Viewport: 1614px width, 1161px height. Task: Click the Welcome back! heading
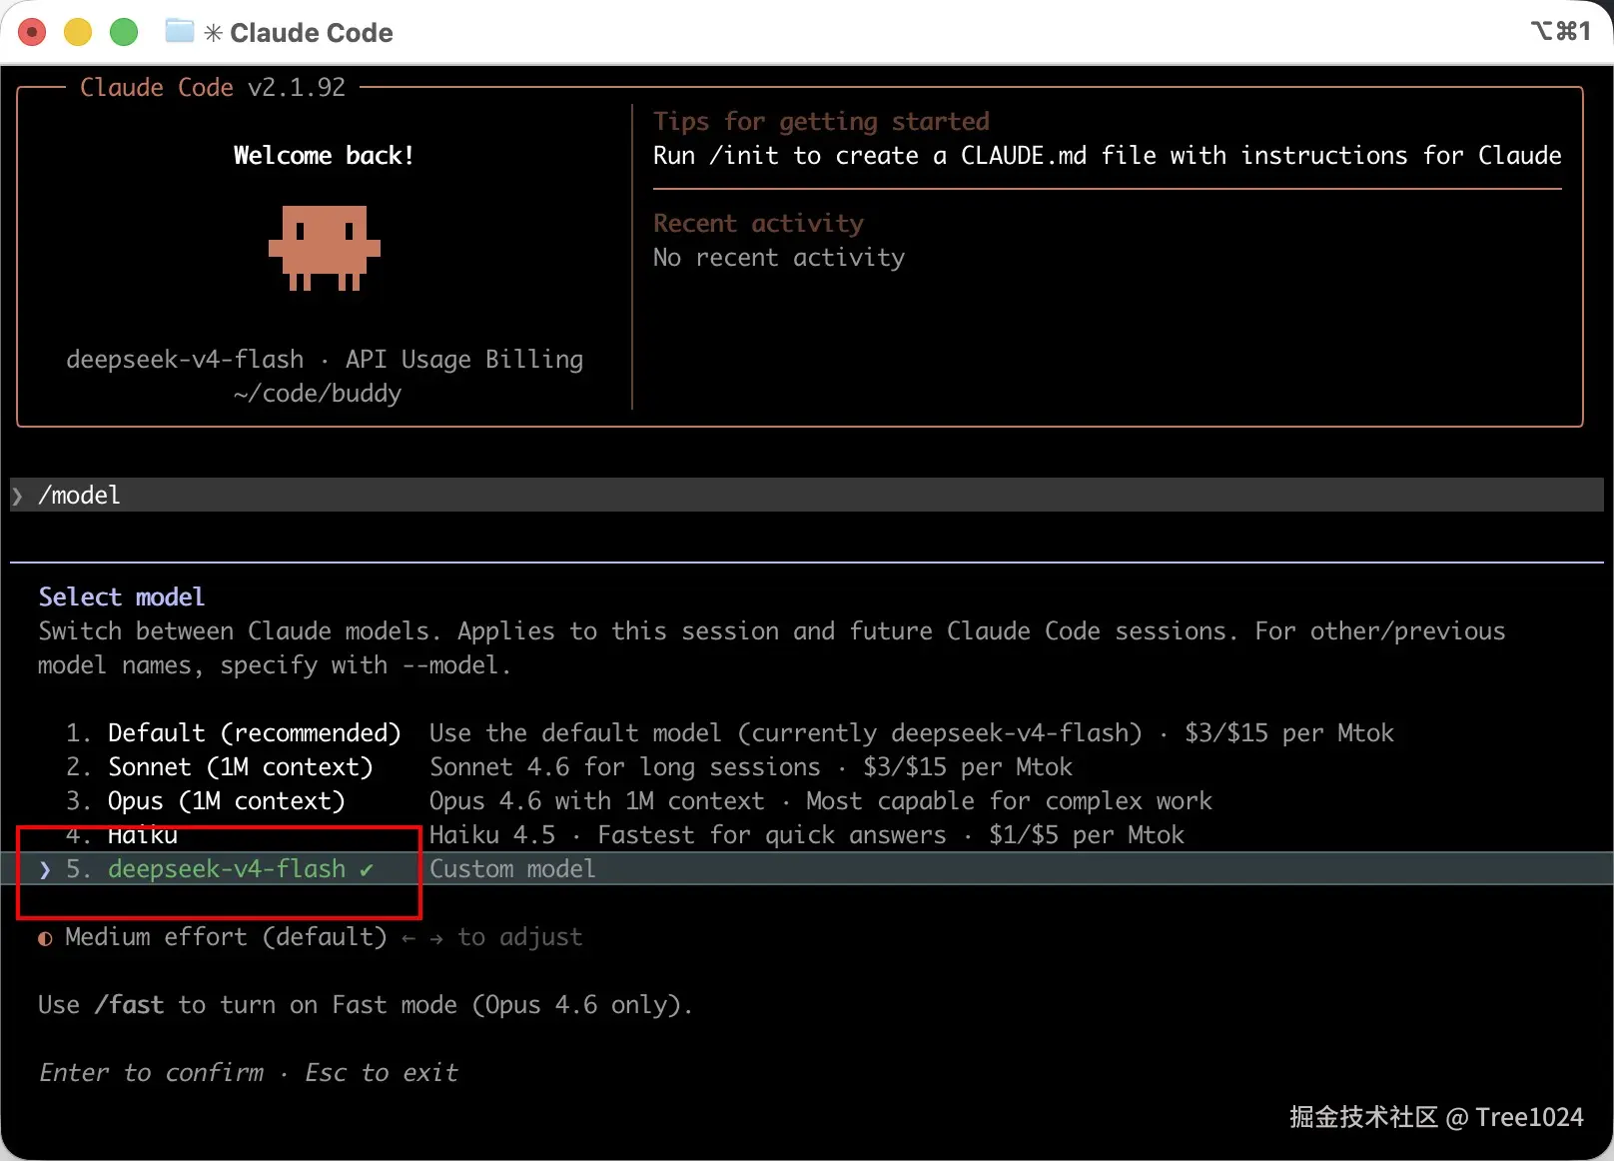(x=324, y=156)
